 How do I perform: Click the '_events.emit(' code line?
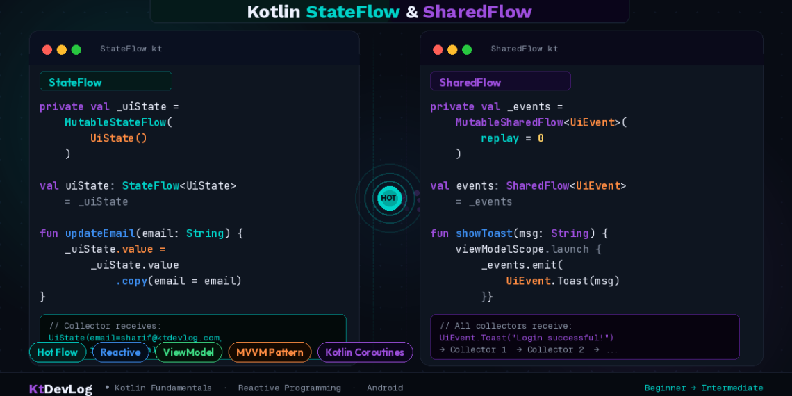tap(522, 265)
